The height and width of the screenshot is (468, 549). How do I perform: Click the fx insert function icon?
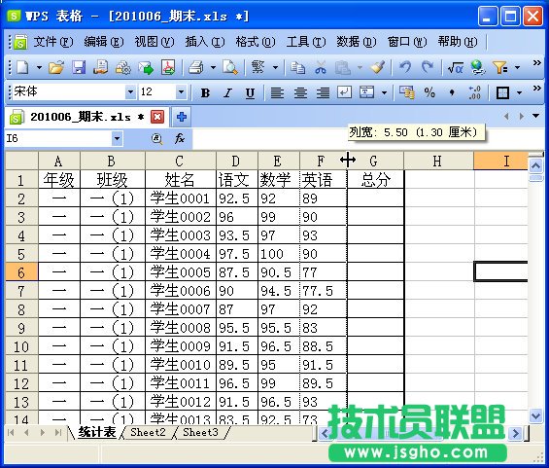click(x=179, y=138)
